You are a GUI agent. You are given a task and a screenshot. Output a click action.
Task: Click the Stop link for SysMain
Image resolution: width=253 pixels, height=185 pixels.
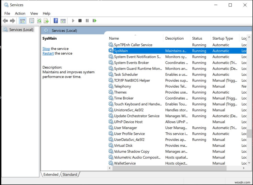(x=46, y=49)
